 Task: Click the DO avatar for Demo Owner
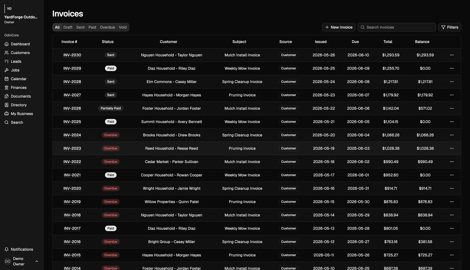pos(8,261)
